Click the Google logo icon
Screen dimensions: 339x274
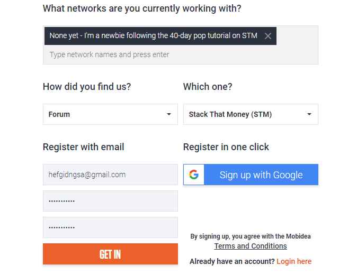(x=194, y=175)
